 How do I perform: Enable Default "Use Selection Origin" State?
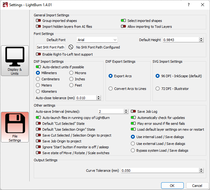[x=38, y=129]
